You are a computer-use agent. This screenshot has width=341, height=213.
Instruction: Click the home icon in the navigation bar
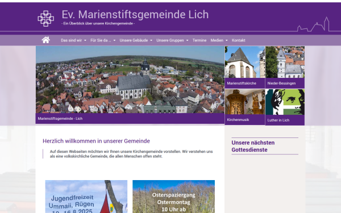pos(46,40)
